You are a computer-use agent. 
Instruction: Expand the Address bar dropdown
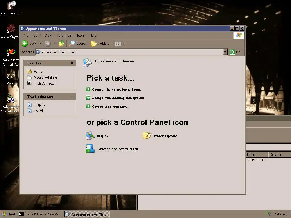[225, 52]
